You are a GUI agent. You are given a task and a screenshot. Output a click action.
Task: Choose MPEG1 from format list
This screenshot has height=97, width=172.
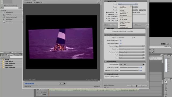coord(122,6)
